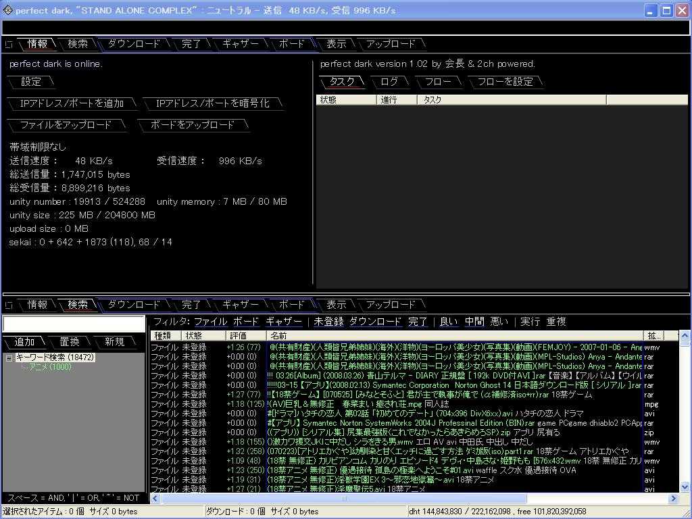
Task: Toggle the 重複 filter
Action: 556,322
